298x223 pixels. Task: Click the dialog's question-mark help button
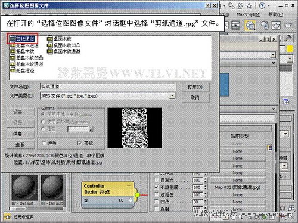tap(208, 5)
